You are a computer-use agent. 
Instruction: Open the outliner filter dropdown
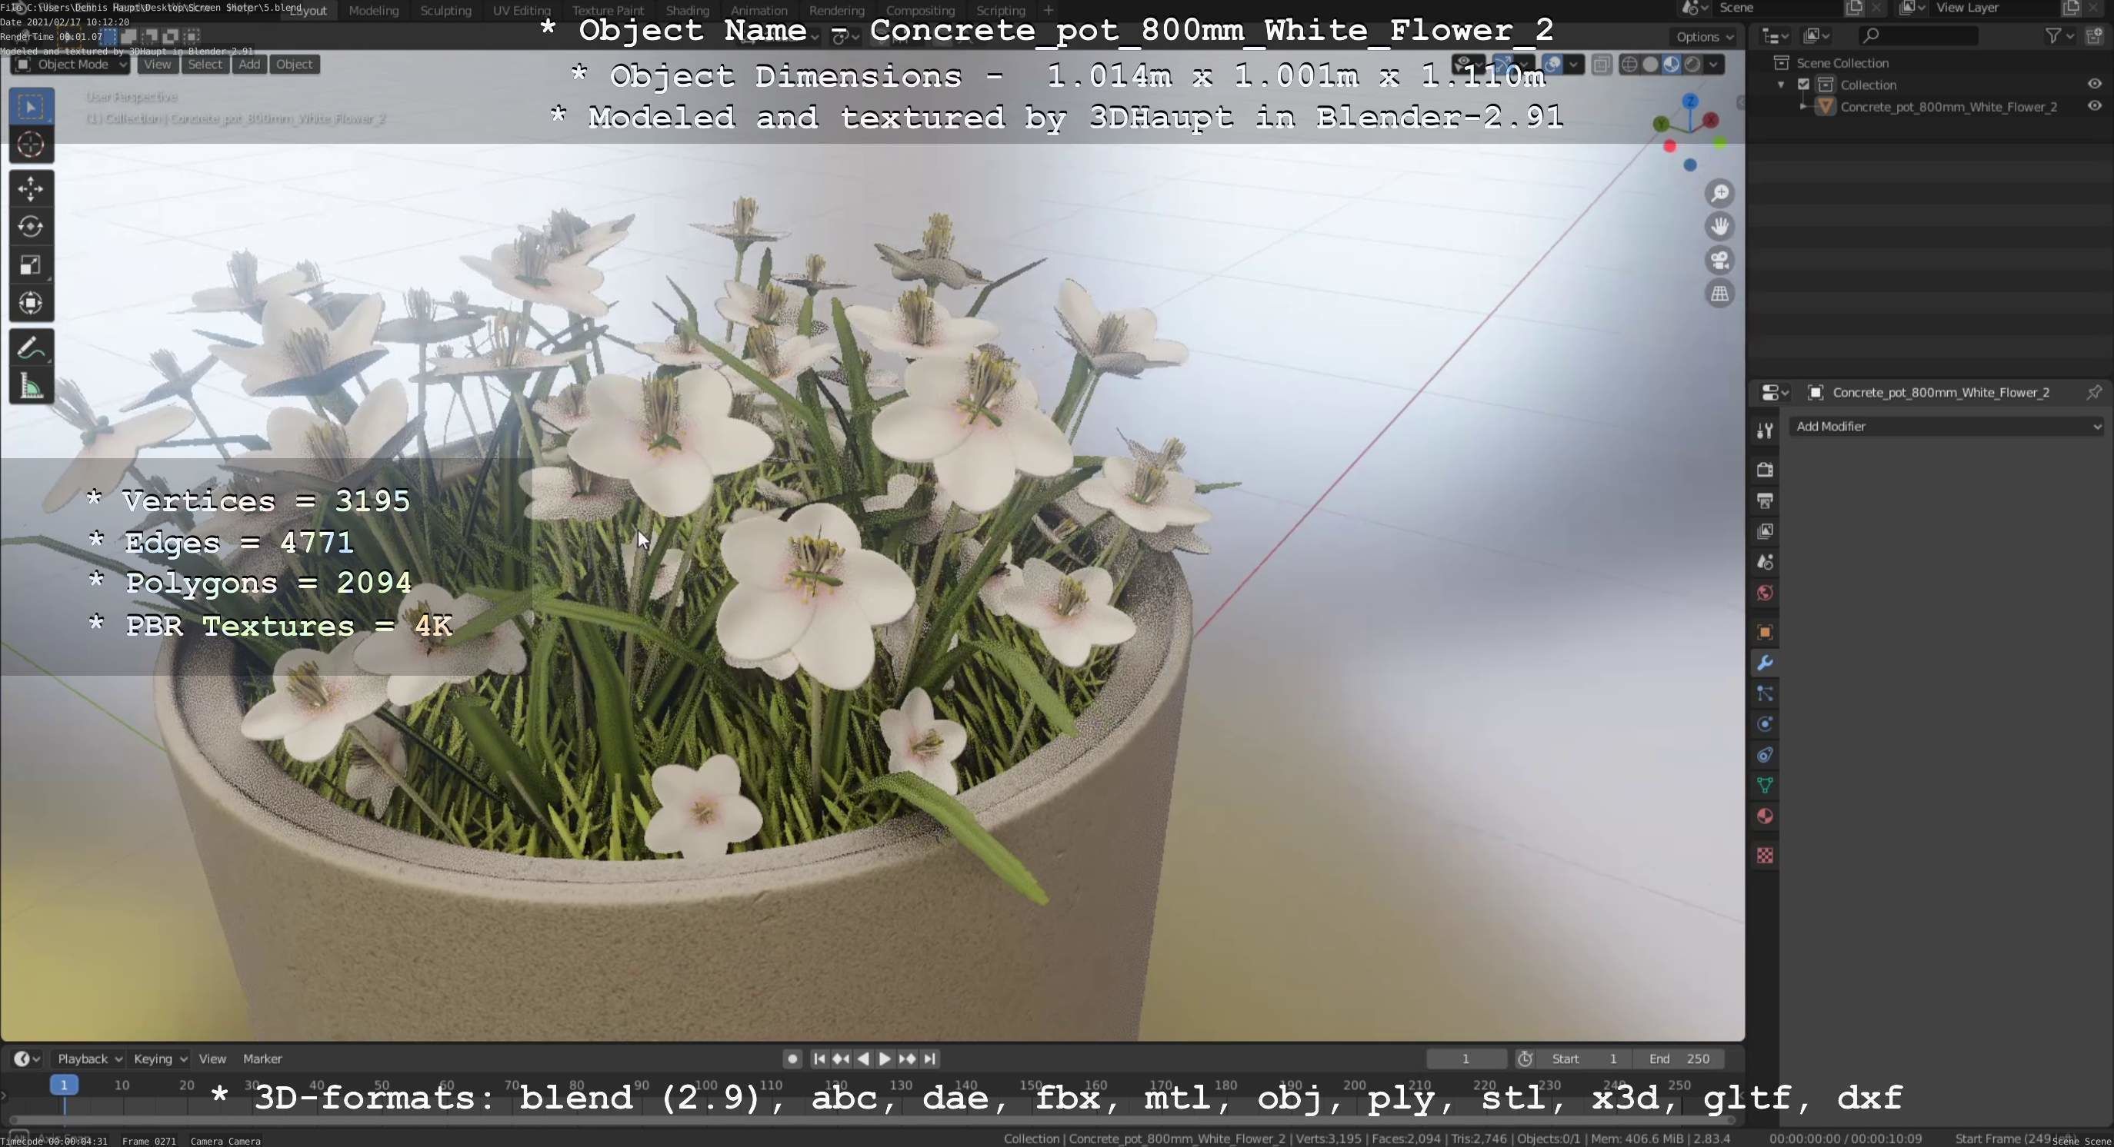[2059, 35]
